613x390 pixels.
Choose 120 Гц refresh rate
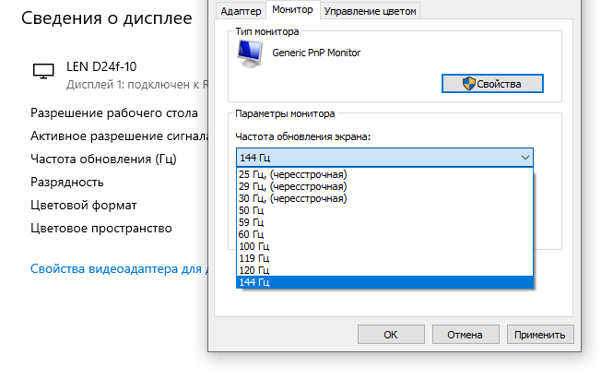click(x=384, y=270)
